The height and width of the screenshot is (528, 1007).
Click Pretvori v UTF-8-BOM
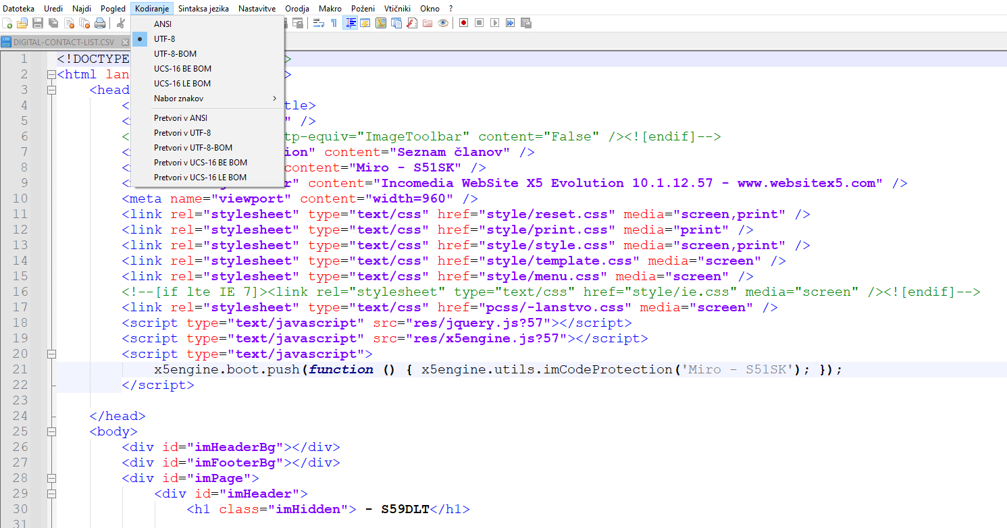coord(194,148)
